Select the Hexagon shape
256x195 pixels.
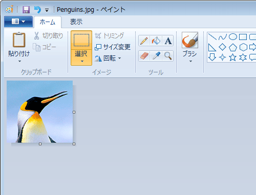pos(243,47)
